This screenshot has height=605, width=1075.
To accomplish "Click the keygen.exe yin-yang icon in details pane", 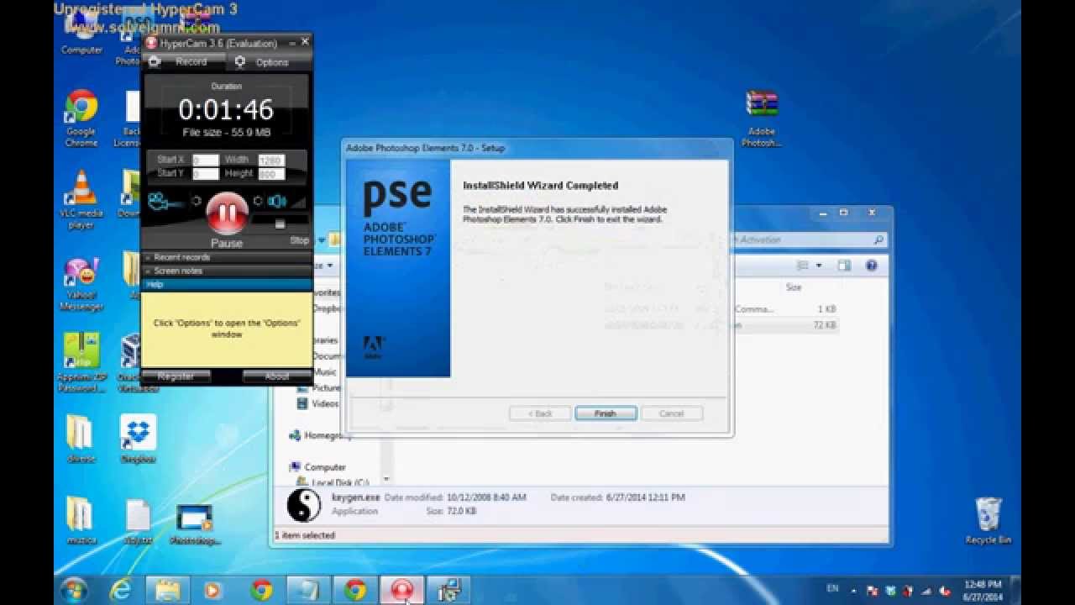I will pyautogui.click(x=304, y=505).
